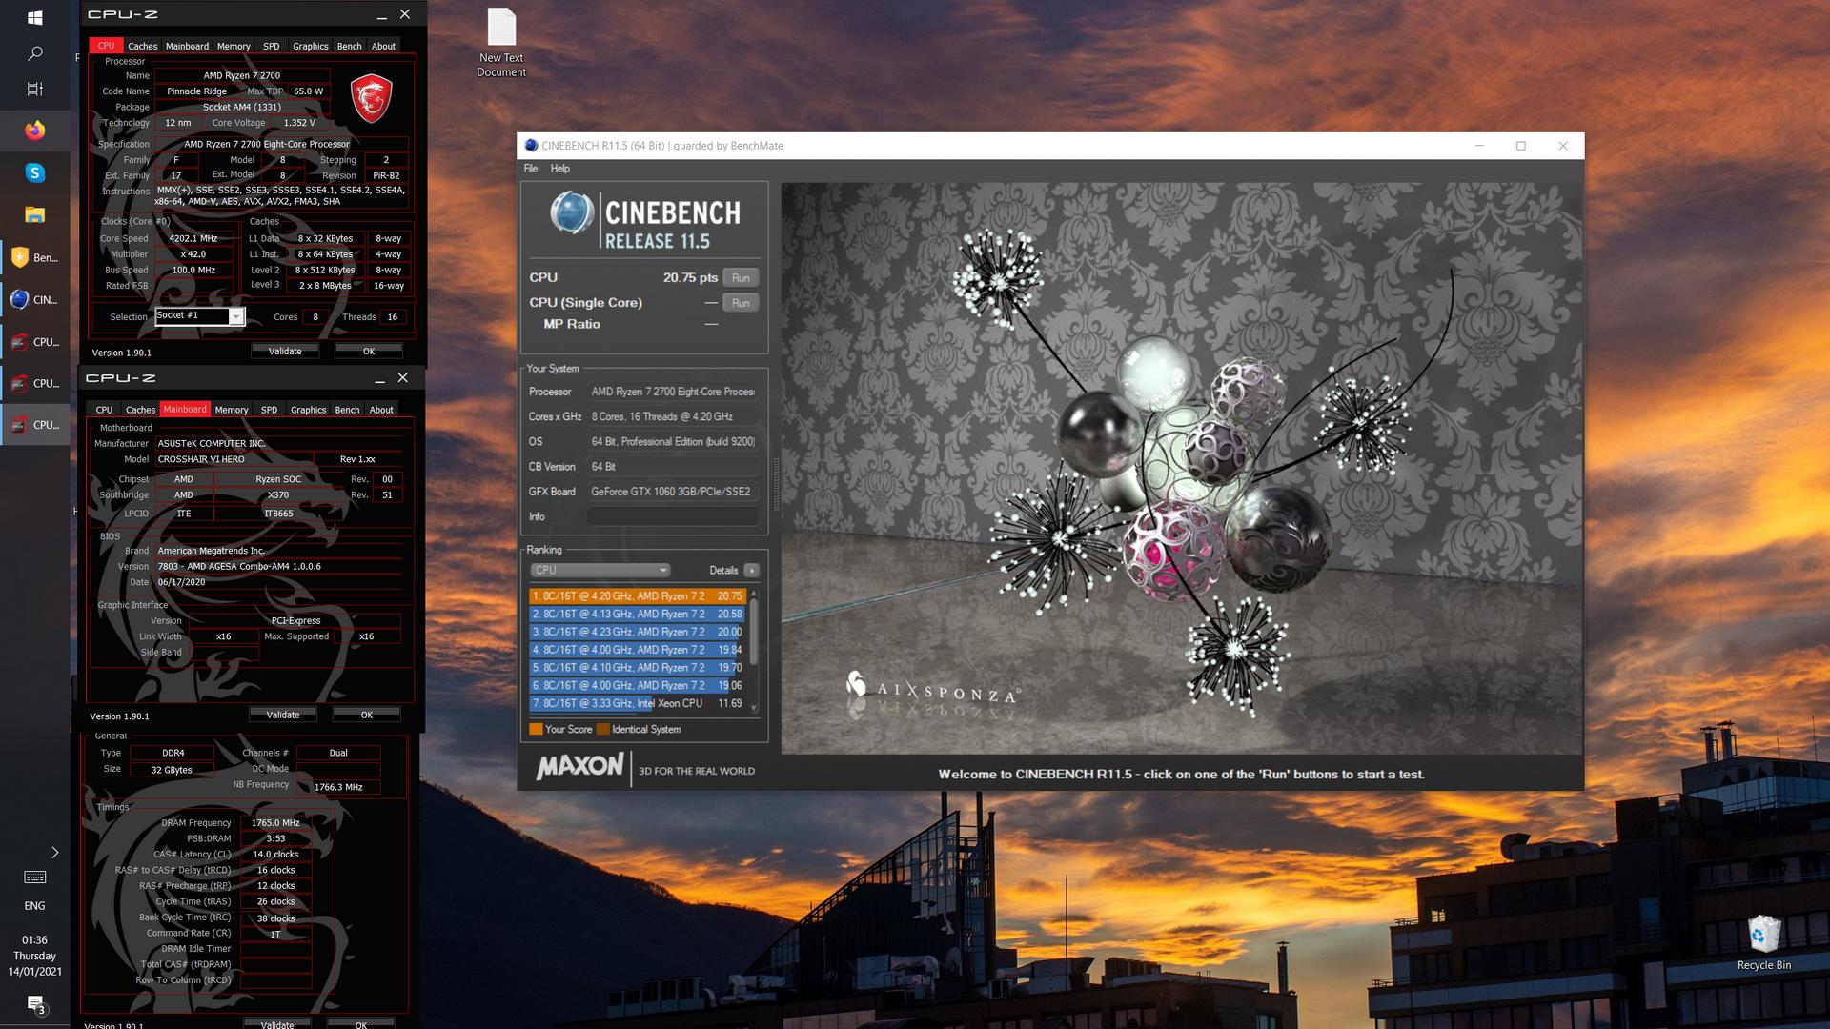Switch ENG input language indicator
Screen dimensions: 1830x1029
(34, 906)
